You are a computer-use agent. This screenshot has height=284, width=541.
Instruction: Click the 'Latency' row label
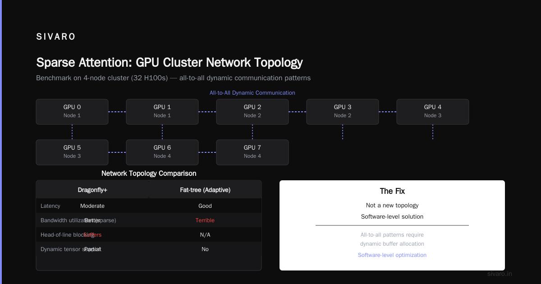coord(50,206)
